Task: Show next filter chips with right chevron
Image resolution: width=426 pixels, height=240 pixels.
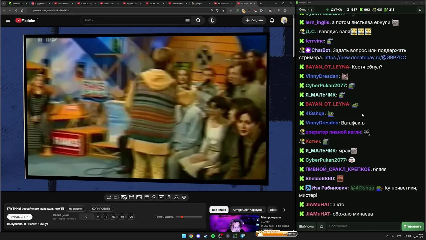Action: click(x=284, y=210)
